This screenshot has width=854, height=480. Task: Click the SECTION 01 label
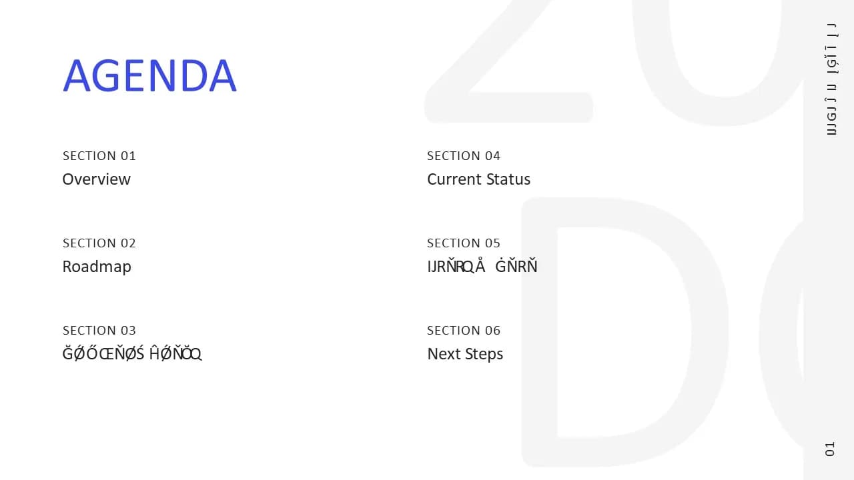click(99, 156)
